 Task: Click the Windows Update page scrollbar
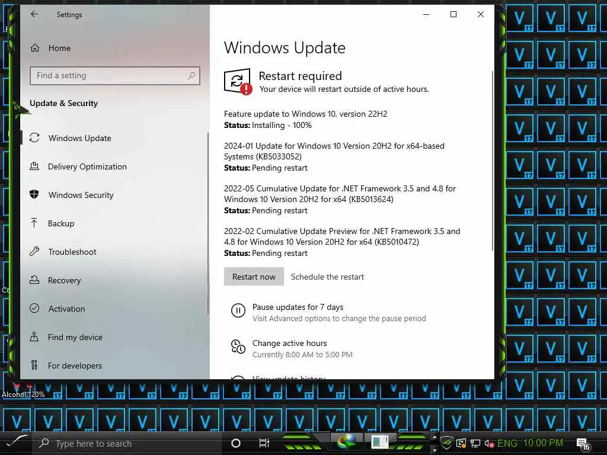click(493, 161)
